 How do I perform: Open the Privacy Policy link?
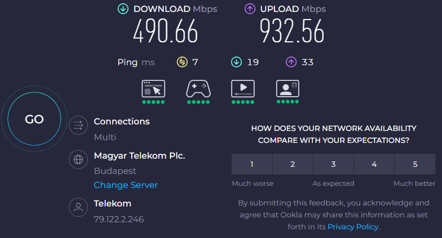pos(353,227)
